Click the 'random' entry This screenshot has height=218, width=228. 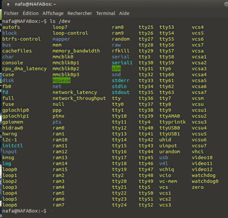(121, 39)
